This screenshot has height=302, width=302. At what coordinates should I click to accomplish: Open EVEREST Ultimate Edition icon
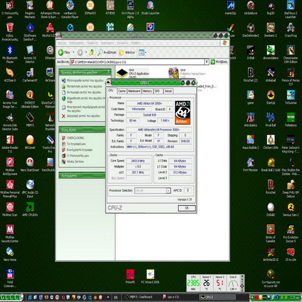click(x=30, y=100)
